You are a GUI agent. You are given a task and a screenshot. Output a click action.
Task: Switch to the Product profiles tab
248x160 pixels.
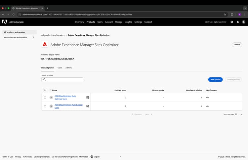[x=48, y=68]
